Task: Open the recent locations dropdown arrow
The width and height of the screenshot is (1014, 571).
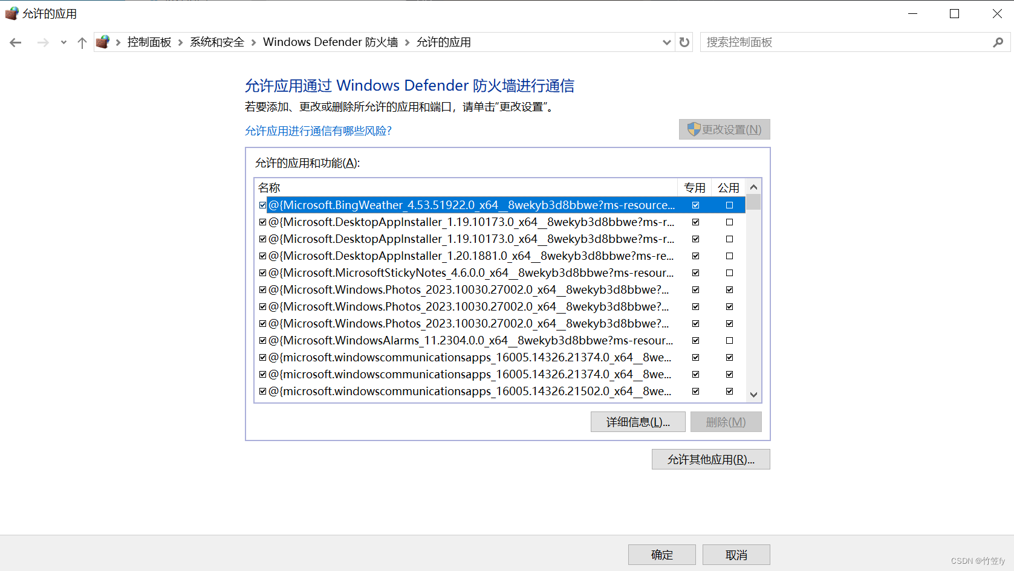Action: click(63, 42)
